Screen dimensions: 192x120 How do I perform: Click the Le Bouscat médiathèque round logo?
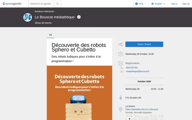tap(27, 17)
